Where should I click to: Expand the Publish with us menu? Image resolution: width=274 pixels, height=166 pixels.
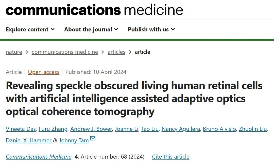pos(151,29)
